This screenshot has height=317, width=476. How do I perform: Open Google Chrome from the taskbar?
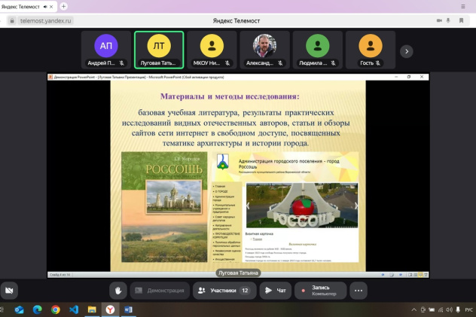pos(56,309)
